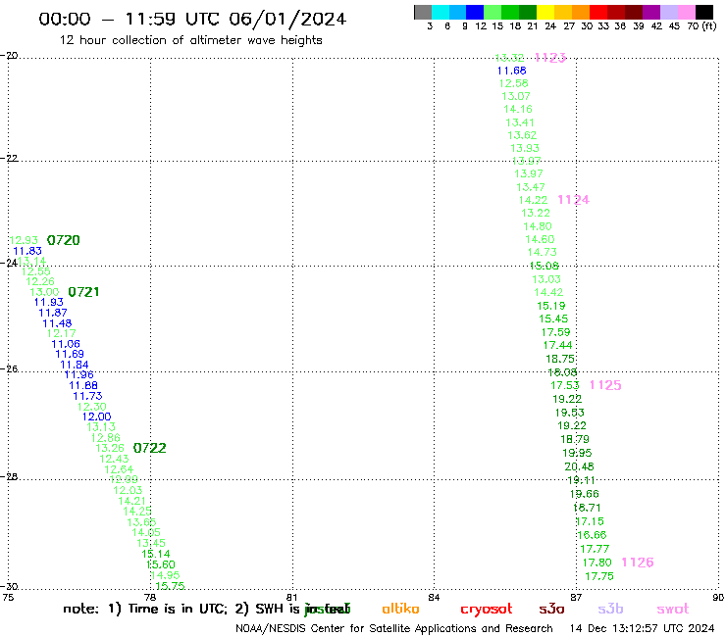
Task: Select the 14.16 wave height value
Action: tap(518, 109)
